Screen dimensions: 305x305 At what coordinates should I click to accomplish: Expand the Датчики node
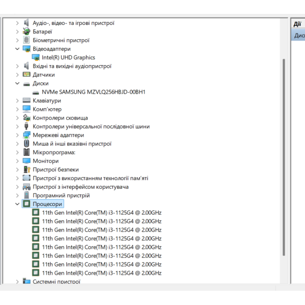(17, 75)
